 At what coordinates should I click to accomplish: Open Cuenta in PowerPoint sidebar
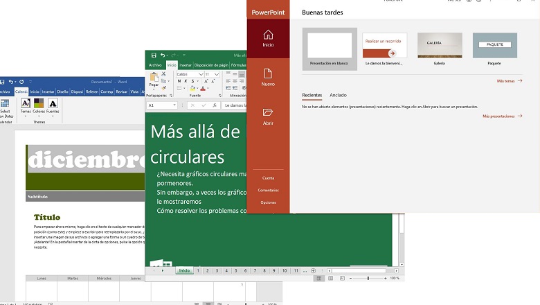(x=268, y=178)
